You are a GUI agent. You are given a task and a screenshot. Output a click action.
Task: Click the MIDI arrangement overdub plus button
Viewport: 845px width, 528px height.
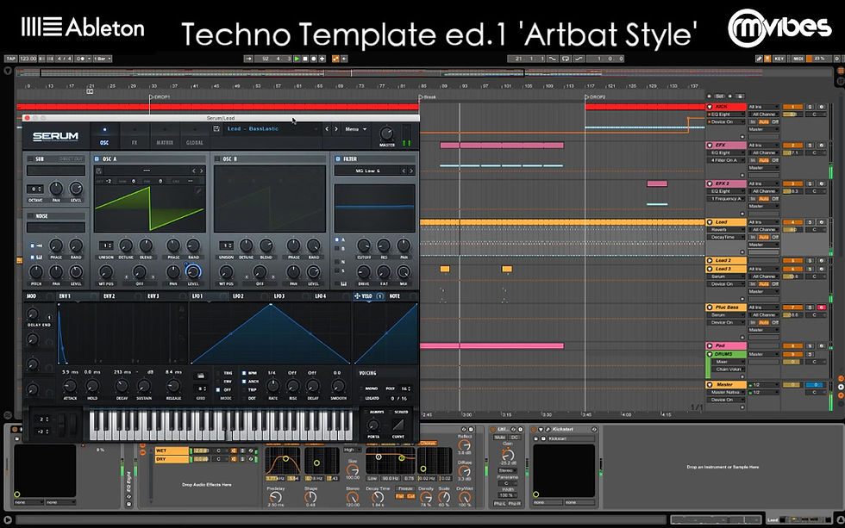[322, 58]
